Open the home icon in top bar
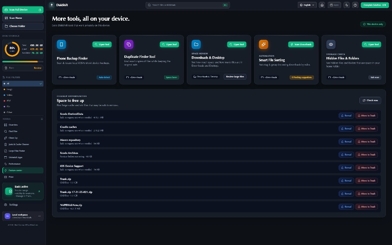 [322, 5]
